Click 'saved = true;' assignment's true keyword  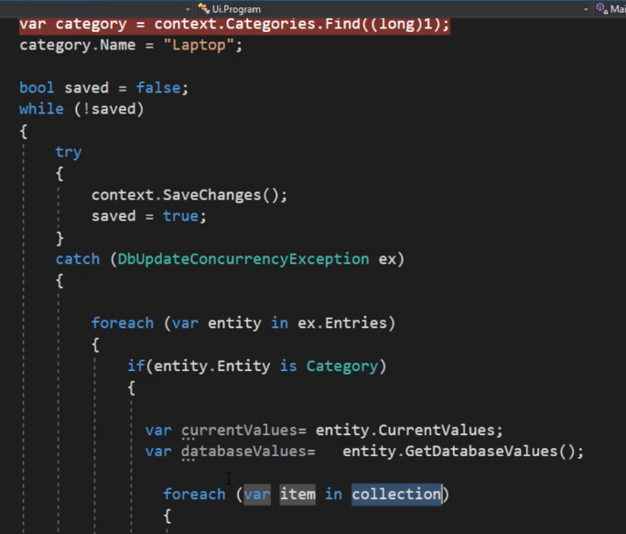click(x=180, y=216)
